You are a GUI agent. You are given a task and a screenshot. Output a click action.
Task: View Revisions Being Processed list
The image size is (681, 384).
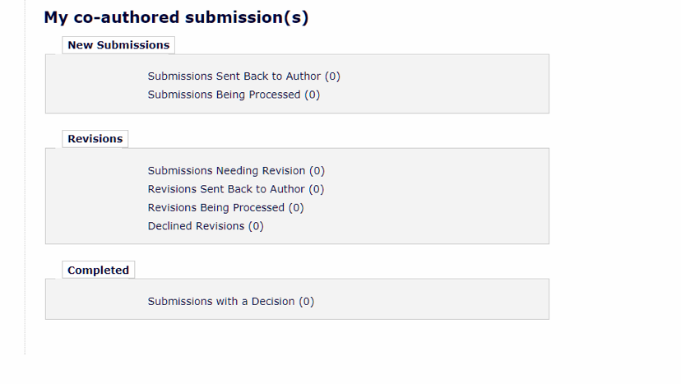(216, 208)
